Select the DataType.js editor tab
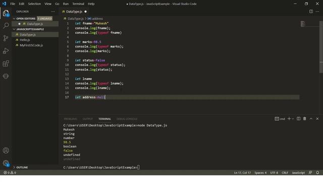 pos(74,12)
